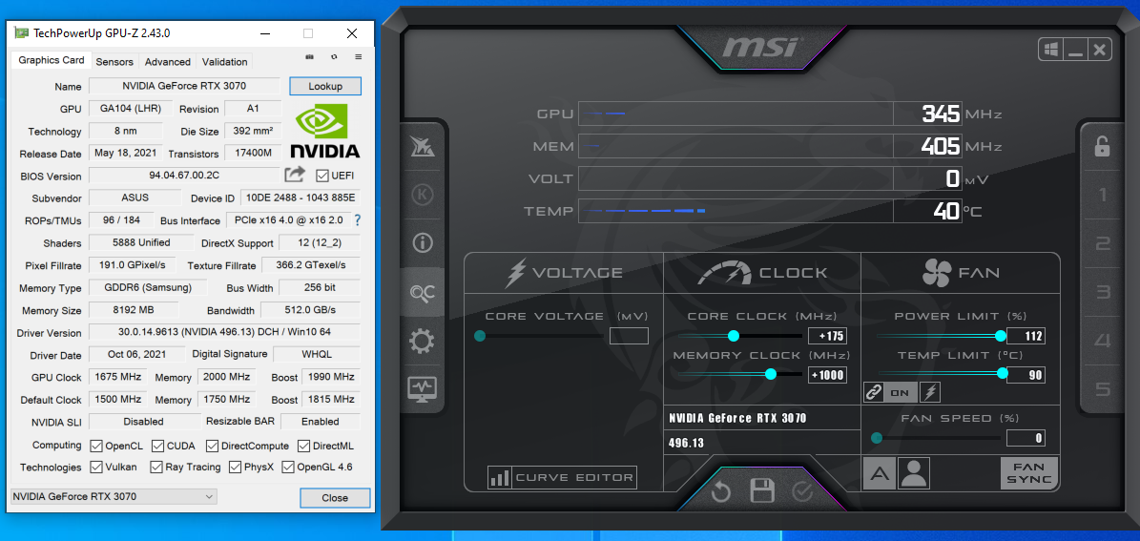The width and height of the screenshot is (1140, 541).
Task: Click the Lookup button
Action: pyautogui.click(x=325, y=86)
